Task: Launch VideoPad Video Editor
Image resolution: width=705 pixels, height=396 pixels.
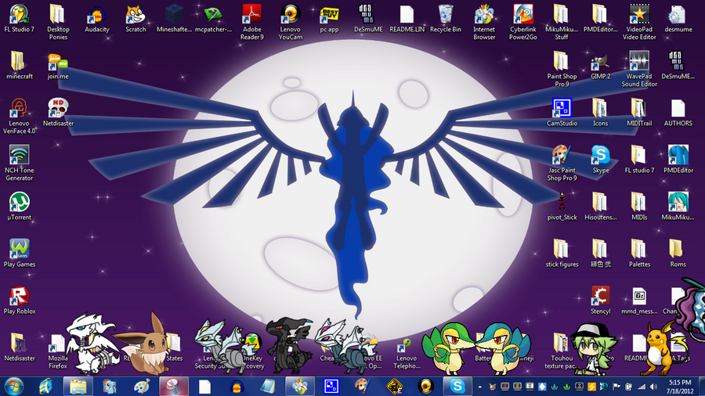Action: pyautogui.click(x=639, y=23)
